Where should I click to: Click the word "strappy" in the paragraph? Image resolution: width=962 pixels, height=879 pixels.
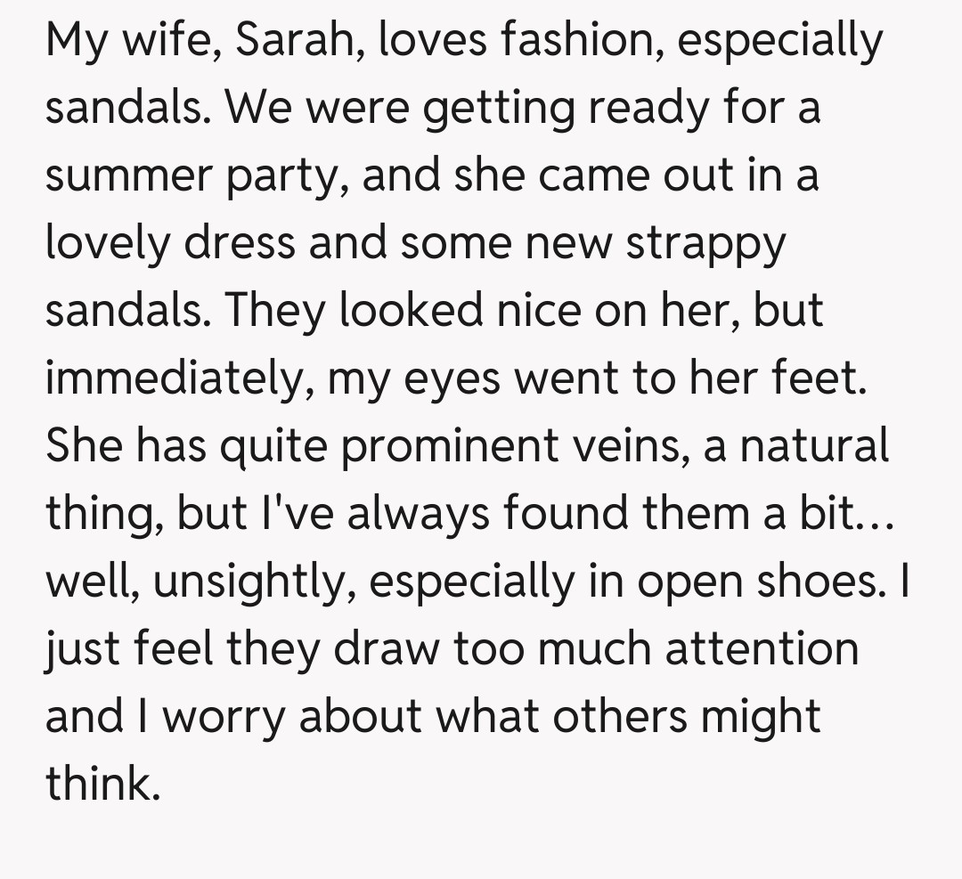point(705,243)
